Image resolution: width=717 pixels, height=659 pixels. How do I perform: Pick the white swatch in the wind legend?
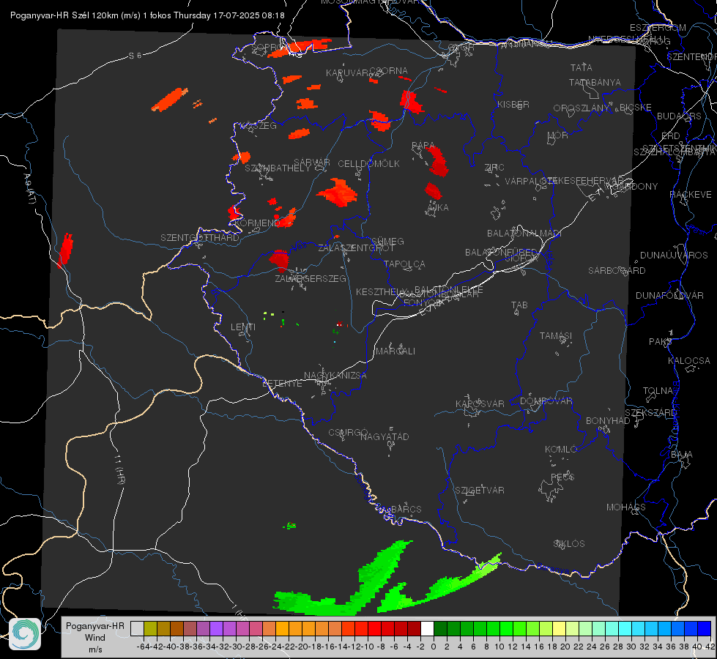click(x=427, y=628)
